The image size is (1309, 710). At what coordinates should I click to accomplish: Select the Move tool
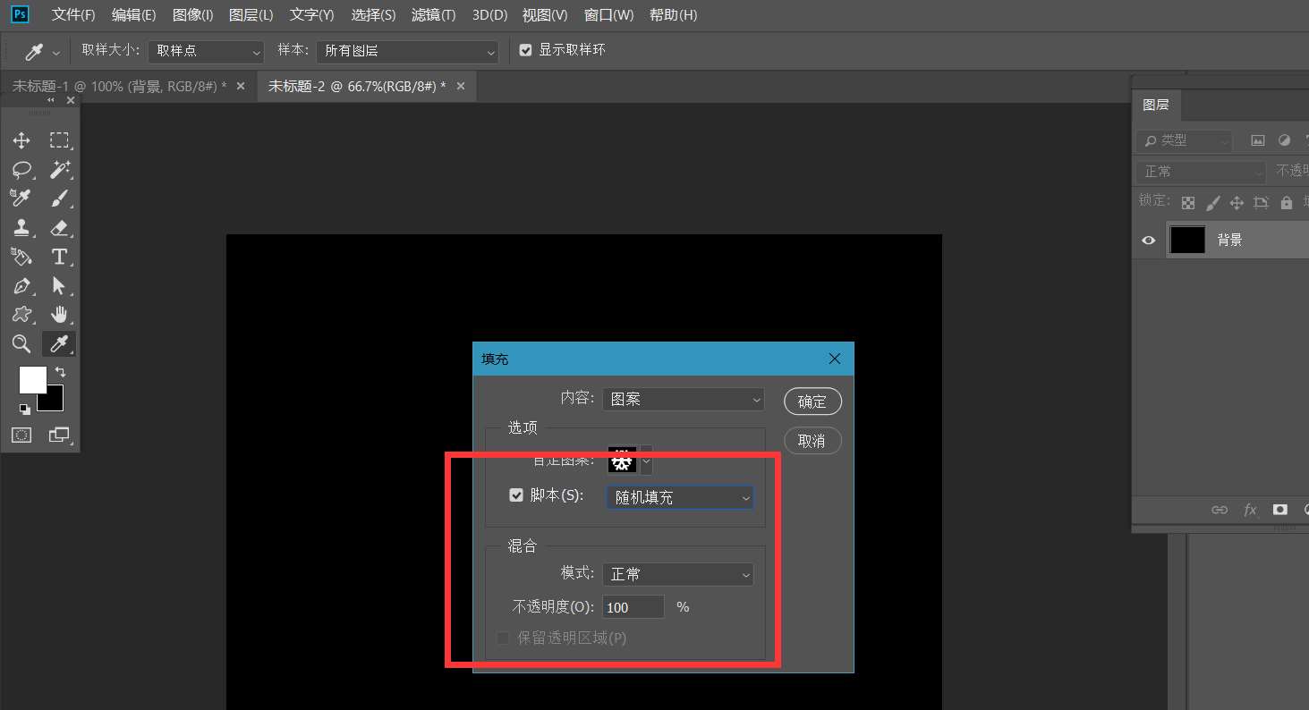(22, 140)
